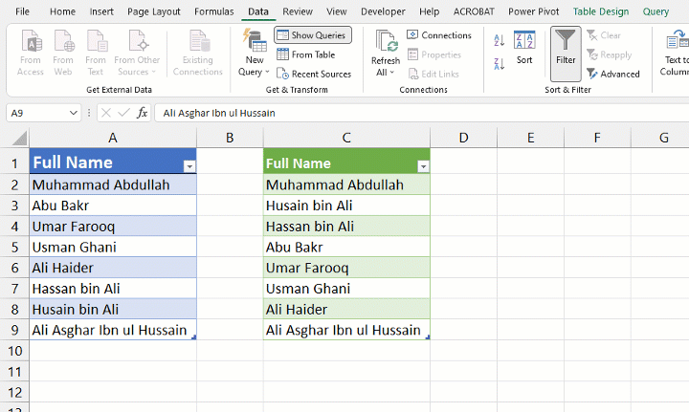689x412 pixels.
Task: Sort Z to A descending
Action: pos(500,64)
